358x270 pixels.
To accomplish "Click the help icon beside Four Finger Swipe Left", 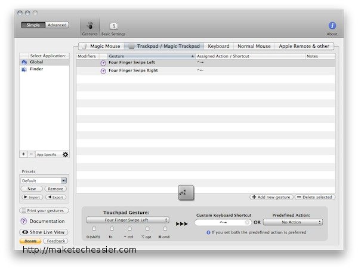I will (x=103, y=63).
